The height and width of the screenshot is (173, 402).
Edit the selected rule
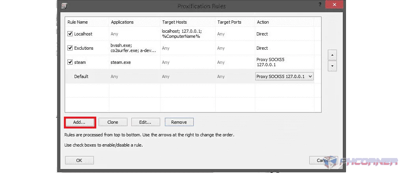(x=145, y=122)
